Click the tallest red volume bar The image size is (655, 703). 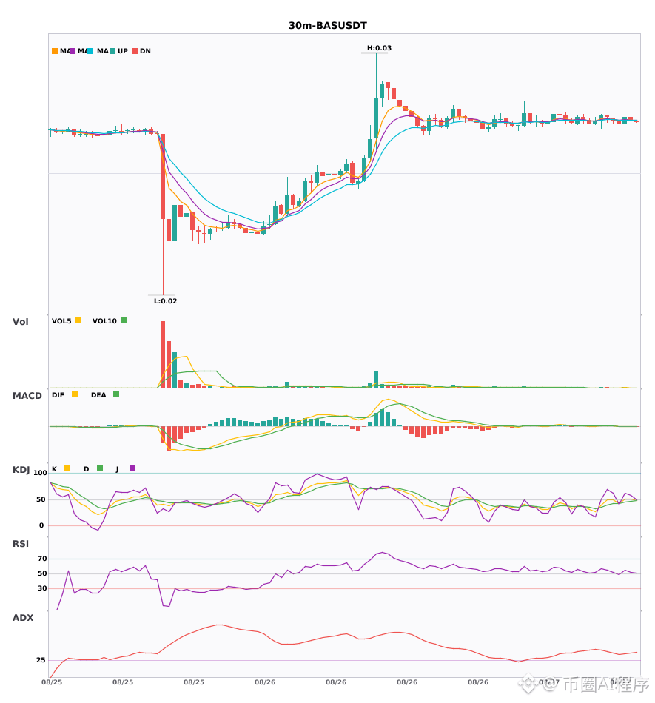[x=163, y=354]
